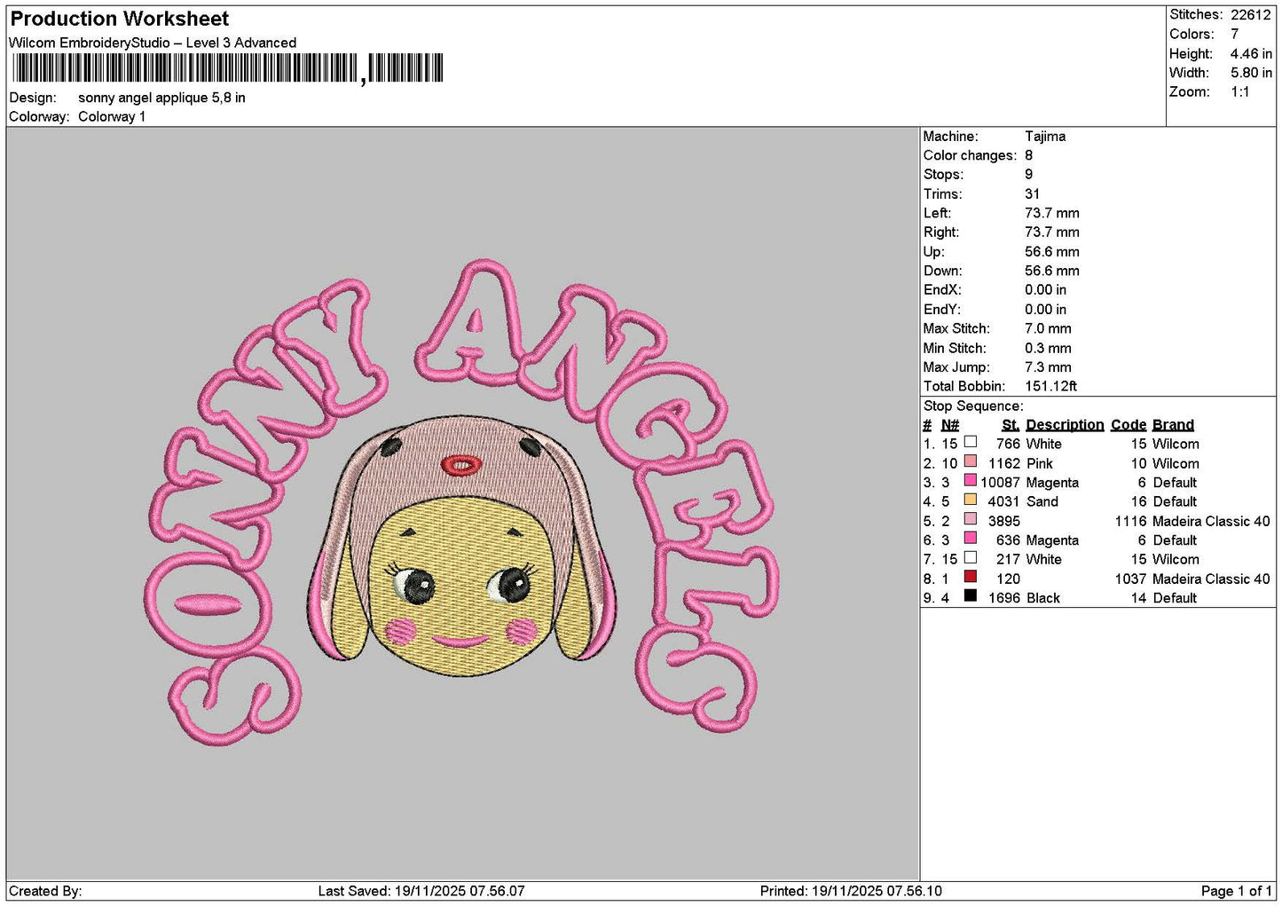Select 'Wilcom EmbroideryStudio – Level 3 Advanced' text
The width and height of the screenshot is (1282, 906).
(153, 43)
